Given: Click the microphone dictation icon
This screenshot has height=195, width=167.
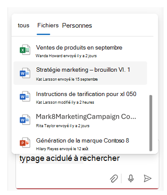Looking at the screenshot, I should tap(131, 178).
